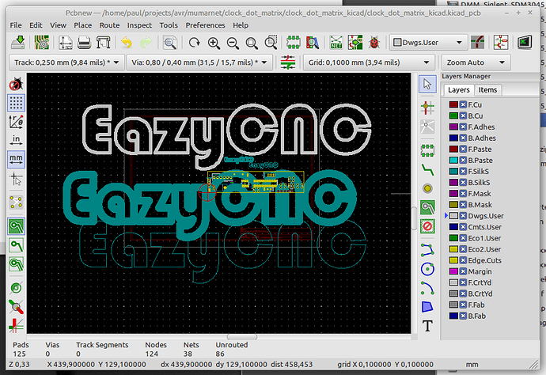
Task: Open the Preferences menu
Action: coord(205,25)
